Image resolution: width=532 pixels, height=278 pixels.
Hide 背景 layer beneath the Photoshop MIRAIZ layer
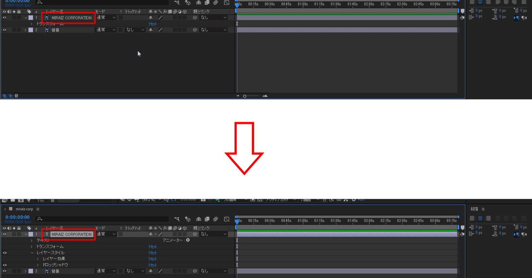[x=5, y=30]
